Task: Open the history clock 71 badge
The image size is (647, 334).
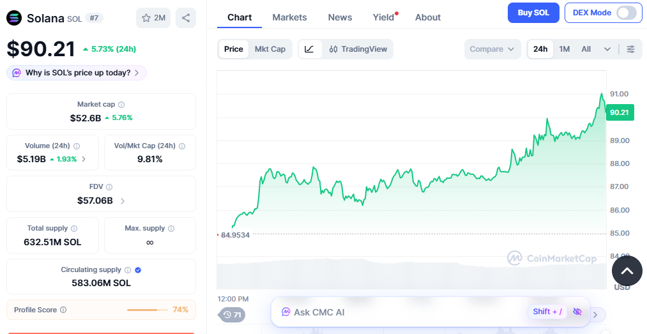Action: pyautogui.click(x=232, y=315)
